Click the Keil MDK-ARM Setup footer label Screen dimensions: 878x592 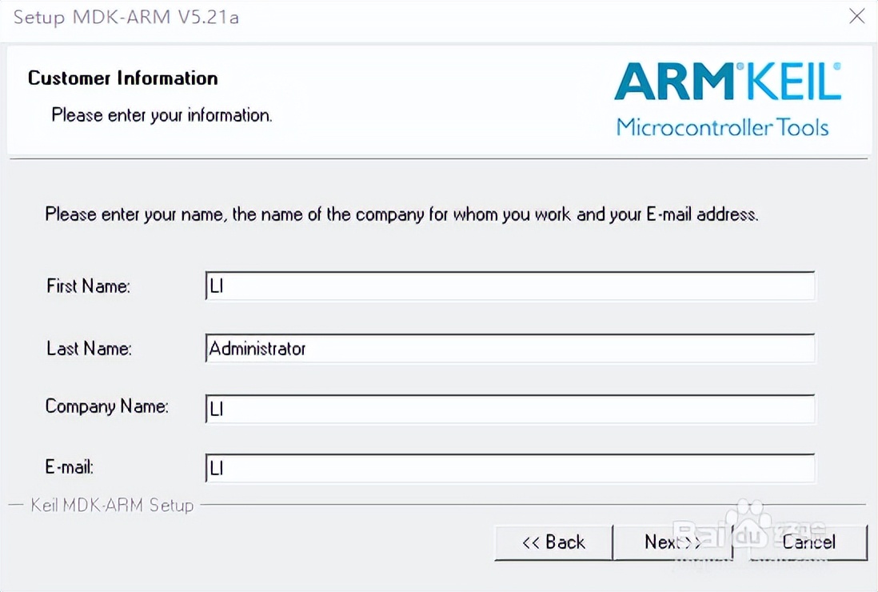pos(112,506)
